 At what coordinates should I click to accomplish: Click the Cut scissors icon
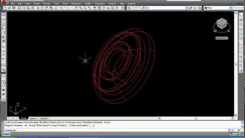click(38, 8)
